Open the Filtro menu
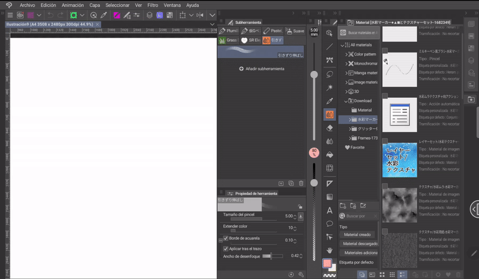 pyautogui.click(x=153, y=5)
